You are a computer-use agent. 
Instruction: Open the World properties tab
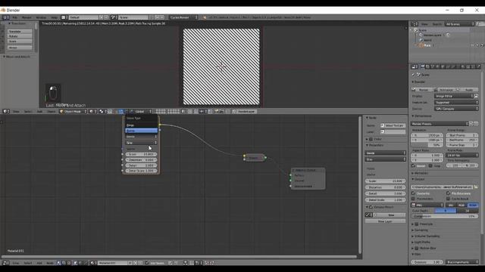coord(437,66)
